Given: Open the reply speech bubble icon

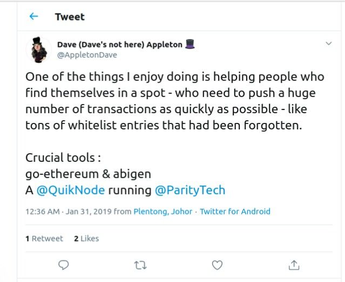Looking at the screenshot, I should tap(64, 265).
